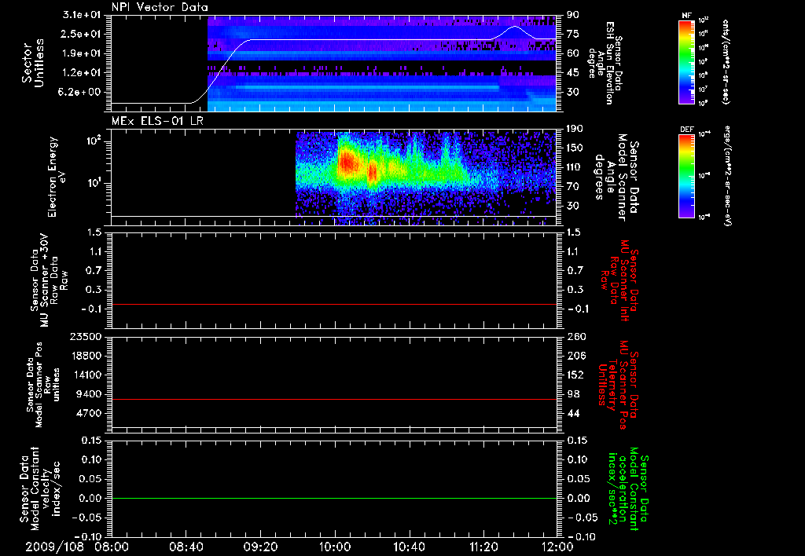Click the 11:20 time tick label
The height and width of the screenshot is (556, 805).
click(x=483, y=547)
